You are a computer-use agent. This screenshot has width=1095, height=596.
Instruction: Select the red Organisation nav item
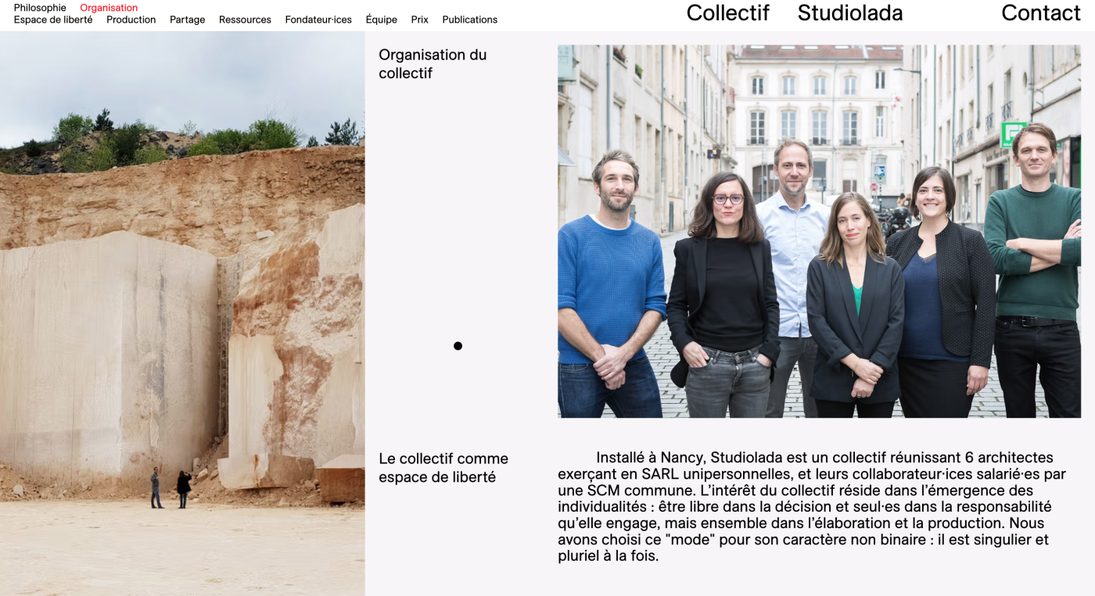tap(109, 8)
